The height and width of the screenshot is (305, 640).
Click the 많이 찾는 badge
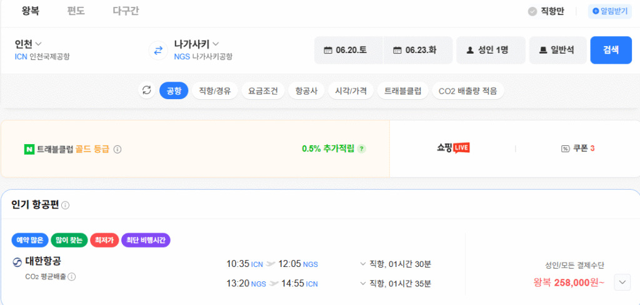click(69, 240)
